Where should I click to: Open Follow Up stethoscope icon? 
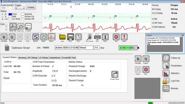click(166, 58)
